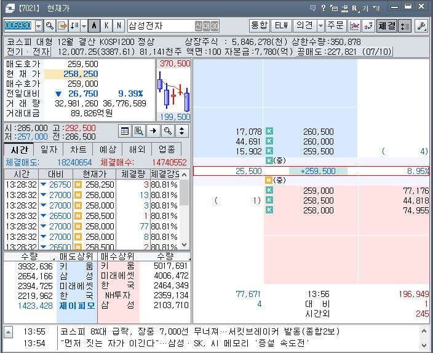Switch to the 일자 tab
This screenshot has height=353, width=433.
[x=49, y=149]
